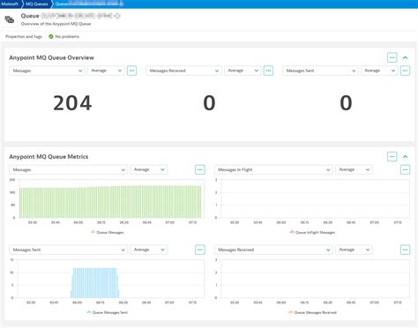Open the Messages in Flight metric dropdown
The image size is (418, 328).
click(x=273, y=169)
